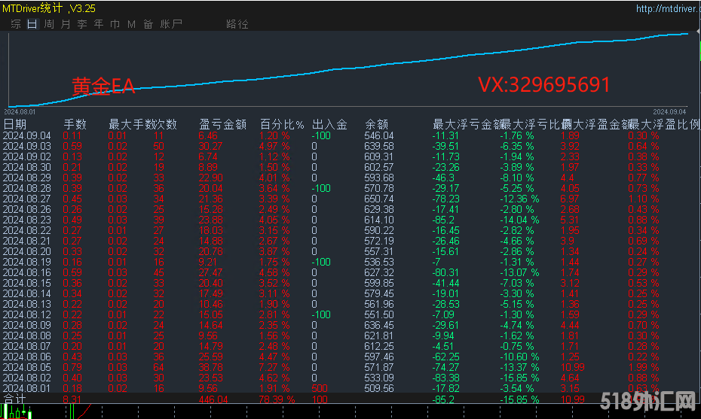Switch to the 账户 account tab
This screenshot has width=701, height=419.
pos(172,24)
